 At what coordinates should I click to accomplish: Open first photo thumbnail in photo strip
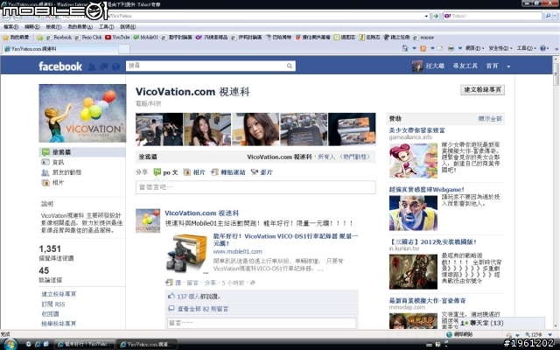pos(159,129)
